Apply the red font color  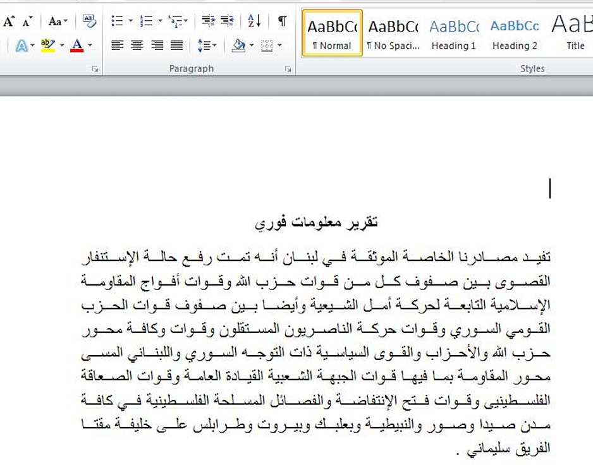coord(77,45)
